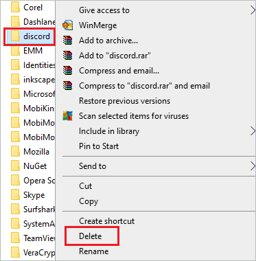This screenshot has height=261, width=256.
Task: Select the Surfshark folder name
Action: pyautogui.click(x=39, y=209)
